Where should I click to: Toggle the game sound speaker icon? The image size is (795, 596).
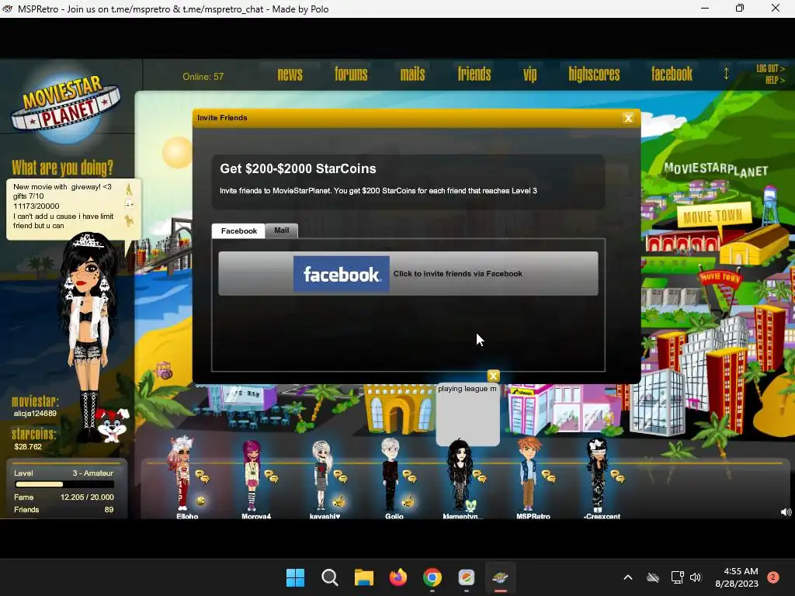coord(786,512)
